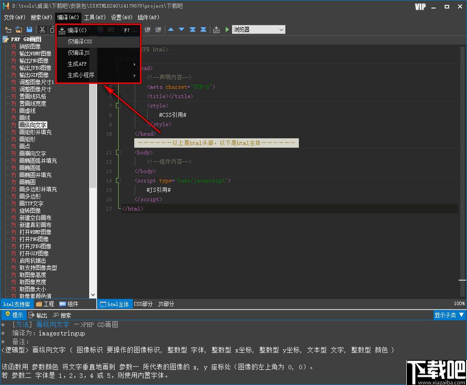Image resolution: width=467 pixels, height=385 pixels.
Task: Choose 仅编译CSS menu entry
Action: pyautogui.click(x=98, y=41)
